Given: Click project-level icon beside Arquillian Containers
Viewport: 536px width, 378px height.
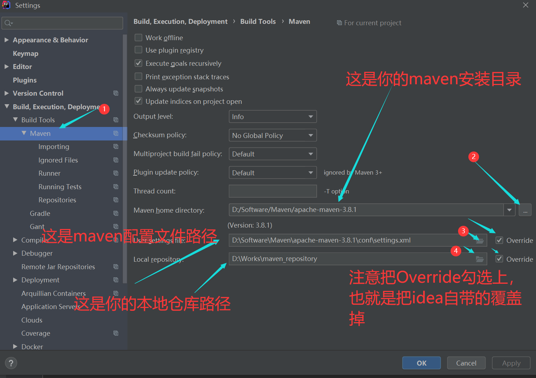Looking at the screenshot, I should click(x=116, y=293).
